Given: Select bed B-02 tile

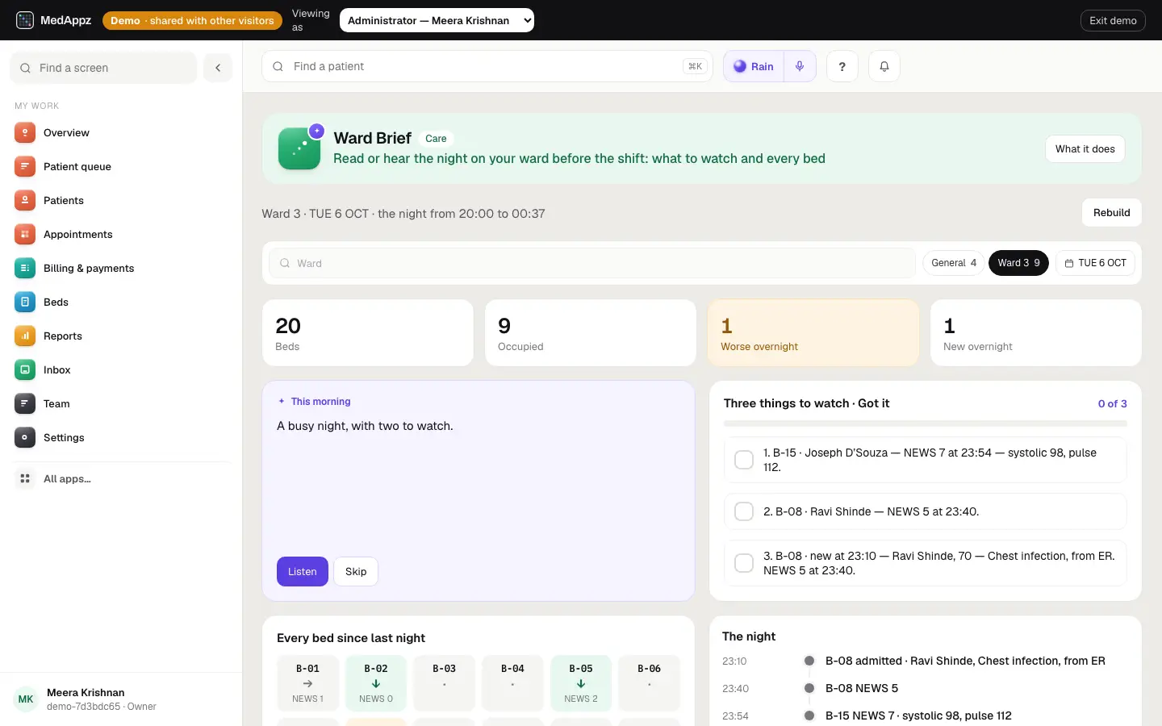Looking at the screenshot, I should 376,683.
